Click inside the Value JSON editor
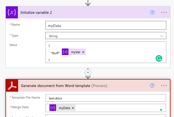 (x=106, y=52)
